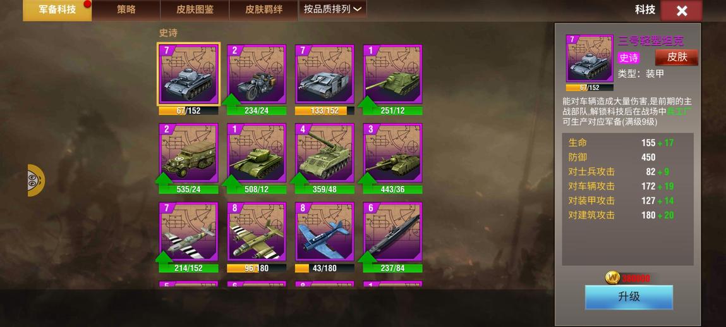Image resolution: width=726 pixels, height=327 pixels.
Task: Open the 皮肤 skin button in details
Action: (677, 58)
